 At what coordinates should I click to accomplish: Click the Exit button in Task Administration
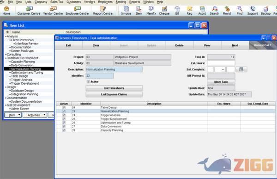click(x=68, y=45)
